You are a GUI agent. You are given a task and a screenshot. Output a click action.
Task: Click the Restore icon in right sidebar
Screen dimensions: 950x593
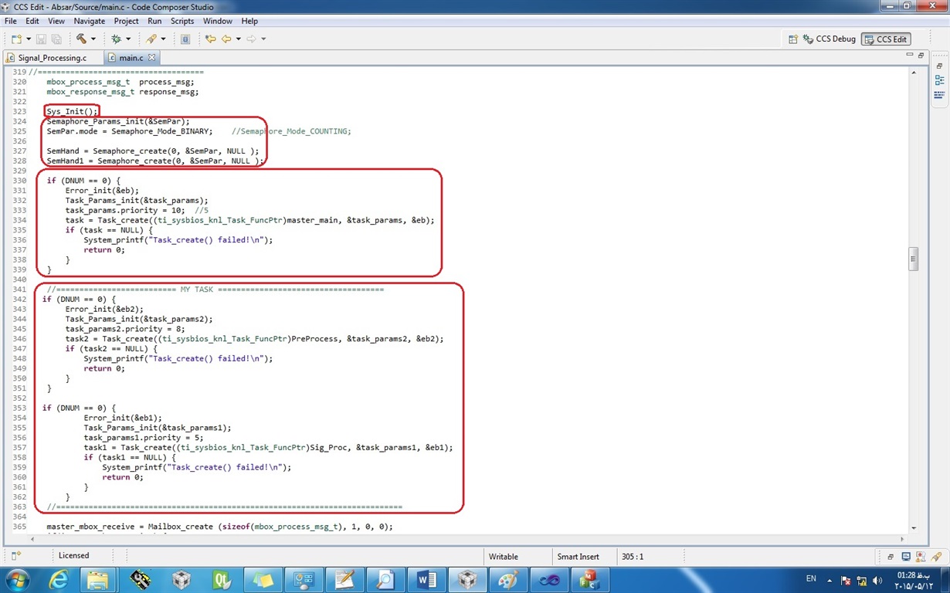click(939, 66)
